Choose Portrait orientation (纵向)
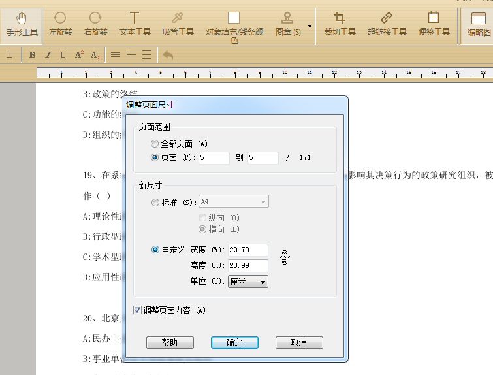 click(202, 218)
